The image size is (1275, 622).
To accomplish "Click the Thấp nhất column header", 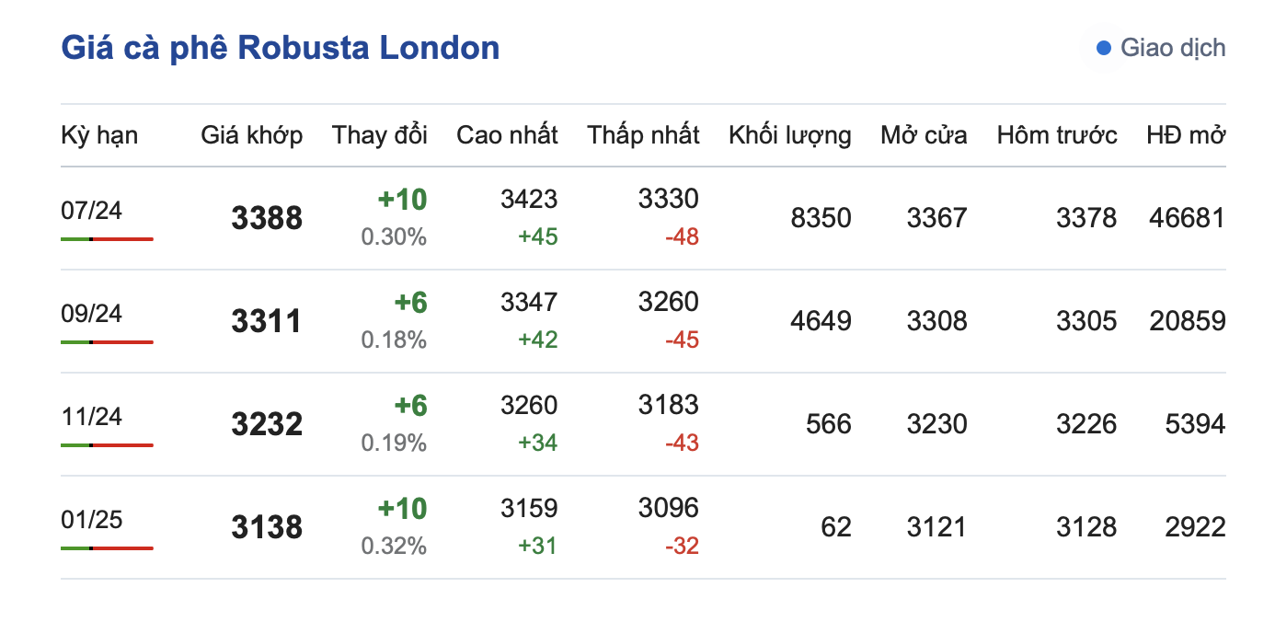I will pos(643,135).
